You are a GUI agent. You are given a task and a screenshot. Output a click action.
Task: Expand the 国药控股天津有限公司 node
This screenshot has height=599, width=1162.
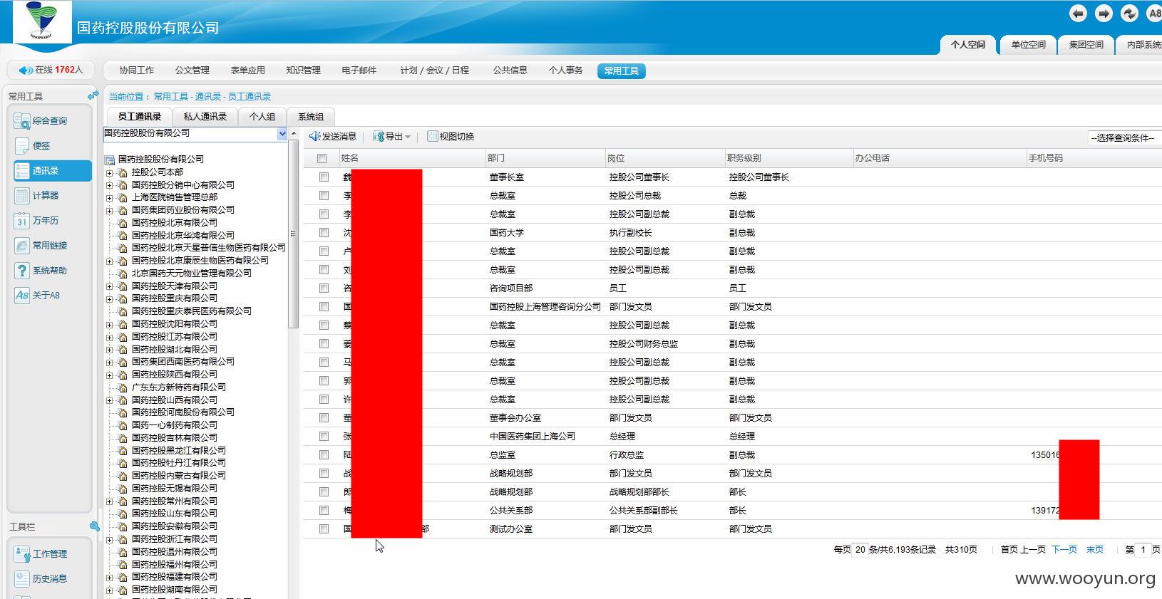[x=109, y=286]
